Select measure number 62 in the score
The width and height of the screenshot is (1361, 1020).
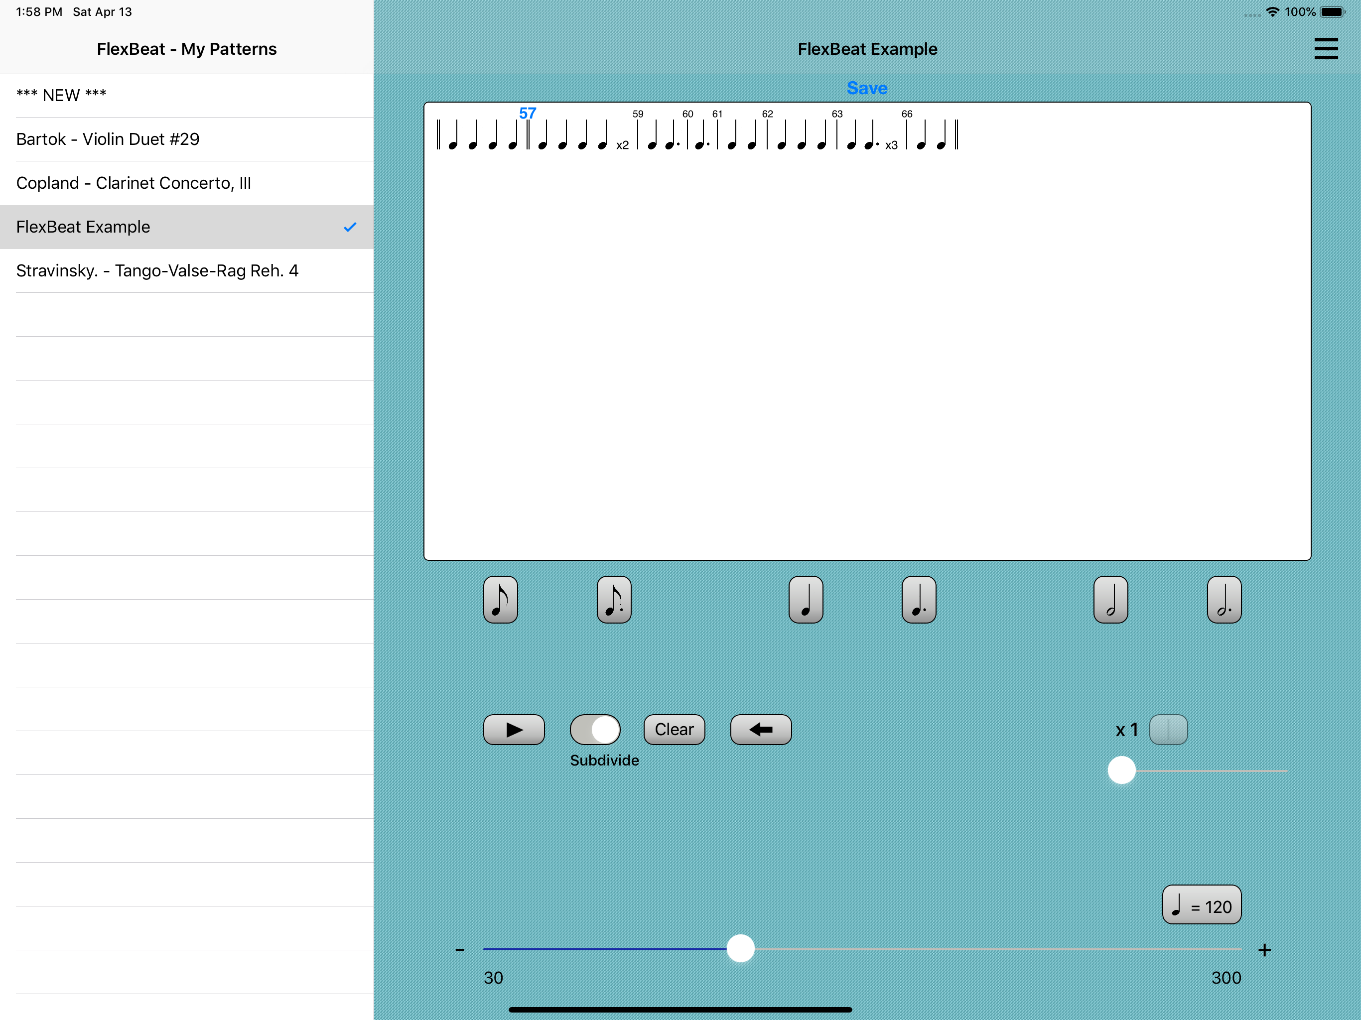tap(767, 114)
